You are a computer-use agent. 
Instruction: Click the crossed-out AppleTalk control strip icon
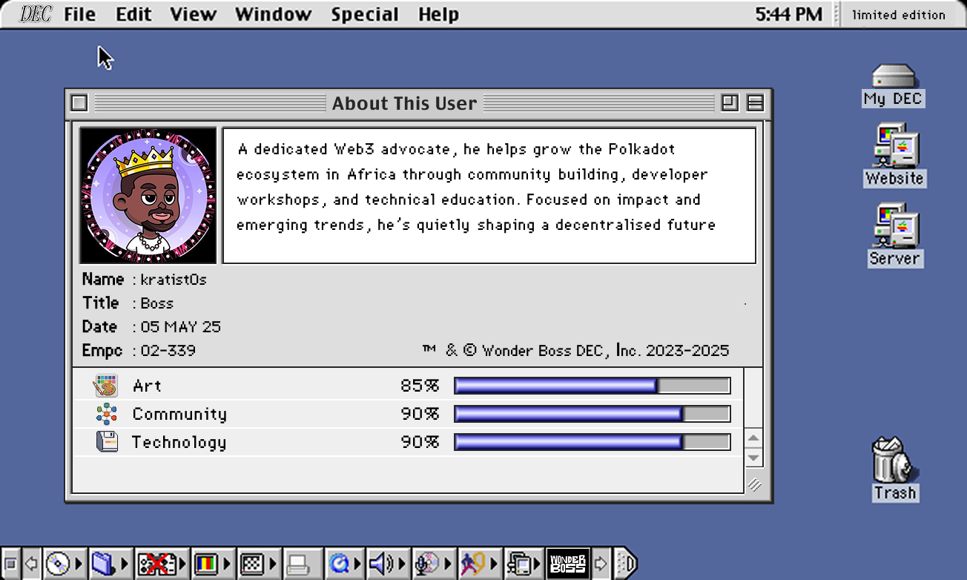click(161, 564)
